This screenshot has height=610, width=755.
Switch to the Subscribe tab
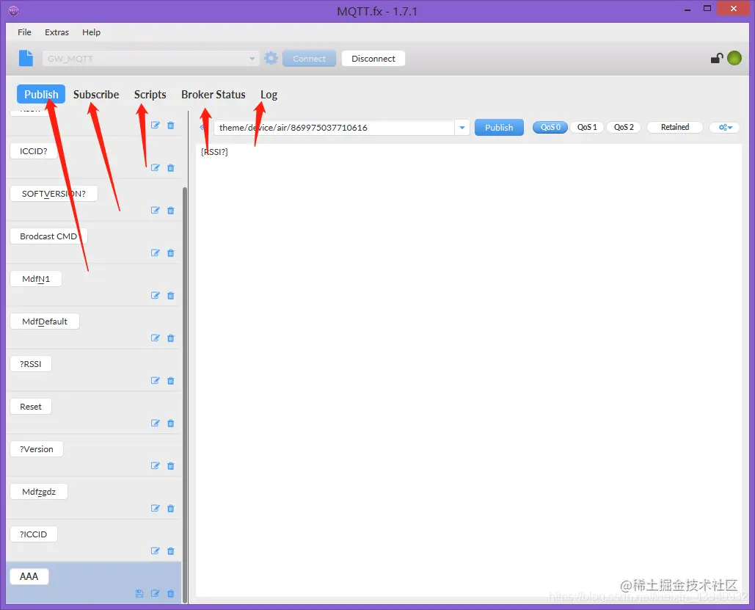point(96,95)
